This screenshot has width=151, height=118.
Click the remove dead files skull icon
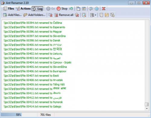point(77,15)
